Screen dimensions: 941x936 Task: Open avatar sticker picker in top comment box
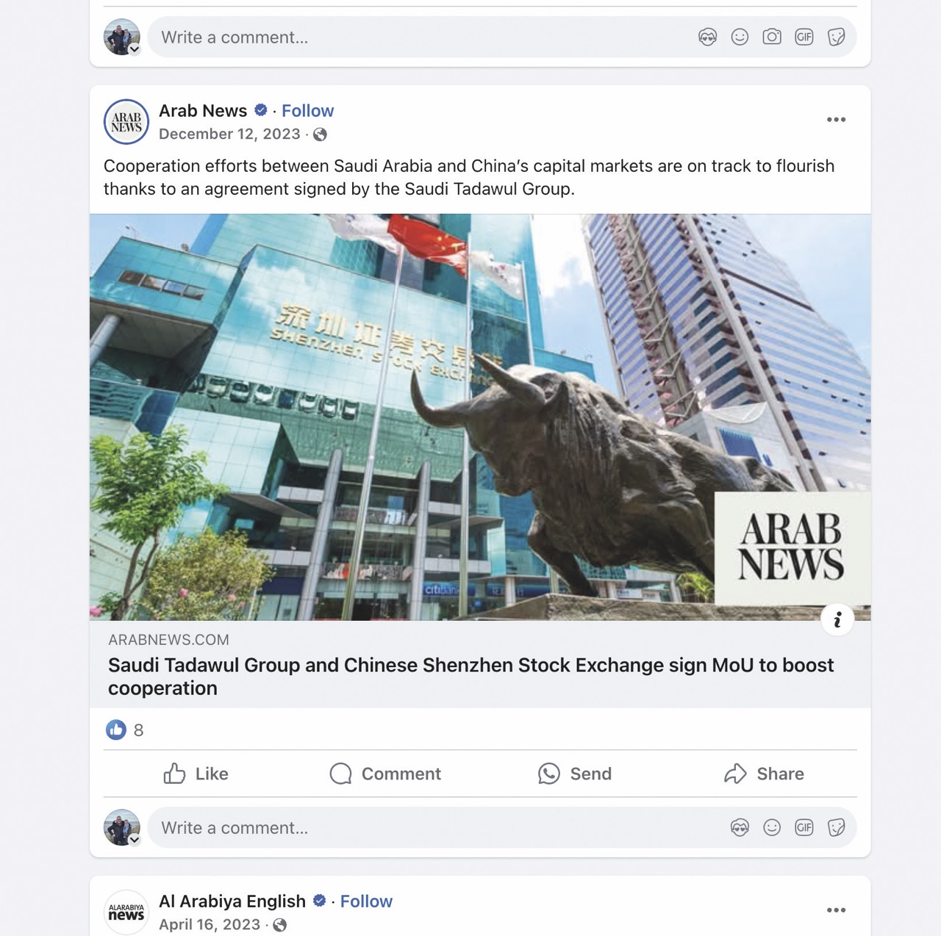pyautogui.click(x=707, y=37)
